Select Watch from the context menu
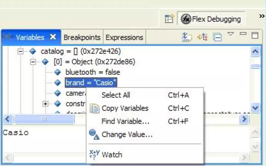The image size is (266, 166). (112, 155)
